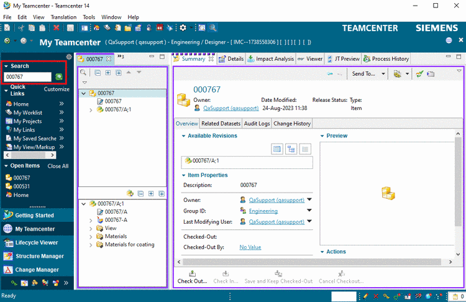Open the Group ID Engineering dropdown arrow
This screenshot has width=466, height=302.
pyautogui.click(x=309, y=210)
